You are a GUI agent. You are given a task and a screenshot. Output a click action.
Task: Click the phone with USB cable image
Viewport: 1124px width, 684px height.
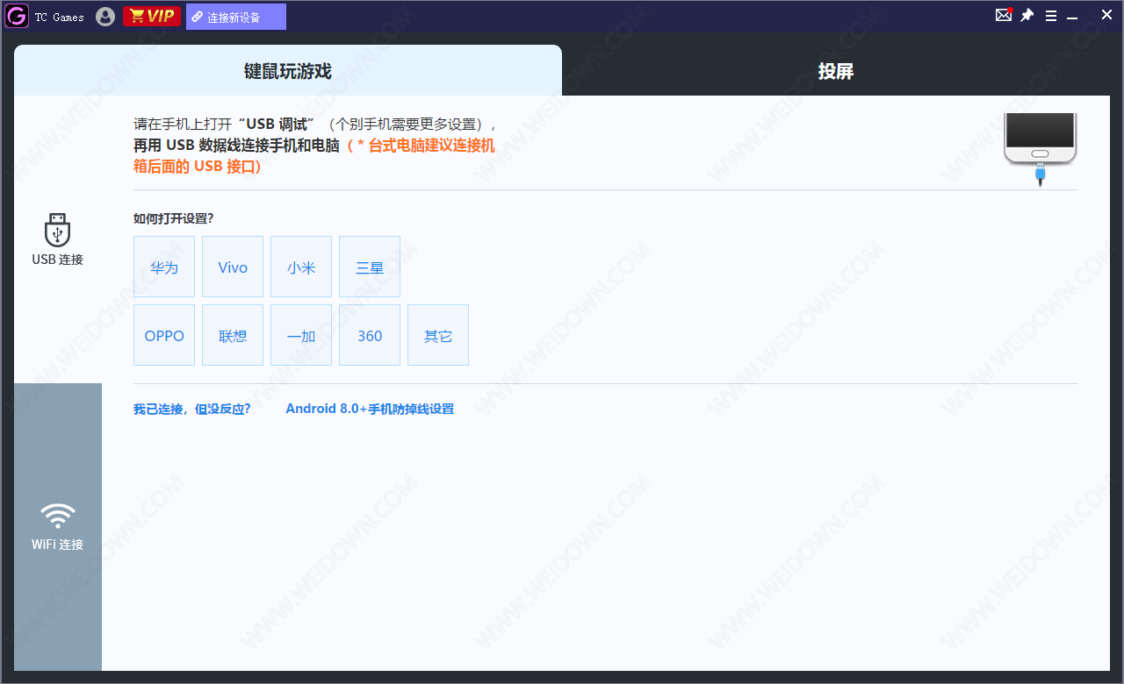click(x=1041, y=149)
